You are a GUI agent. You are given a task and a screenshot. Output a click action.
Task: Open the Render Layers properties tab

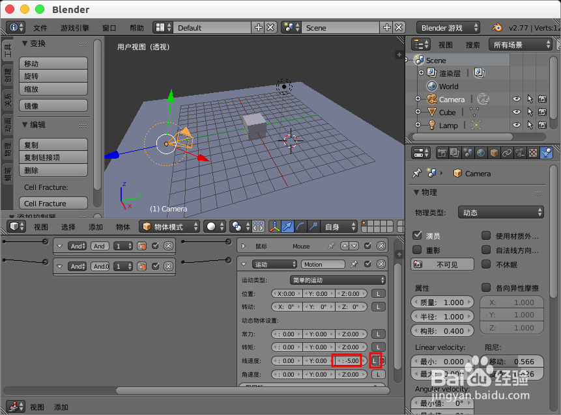(455, 154)
